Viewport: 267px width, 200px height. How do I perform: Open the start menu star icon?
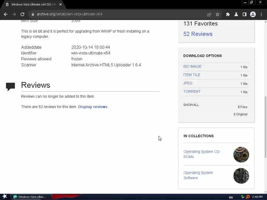(5, 197)
